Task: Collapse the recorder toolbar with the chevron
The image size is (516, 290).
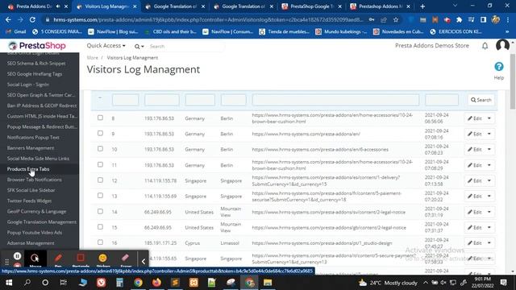Action: pos(144,261)
